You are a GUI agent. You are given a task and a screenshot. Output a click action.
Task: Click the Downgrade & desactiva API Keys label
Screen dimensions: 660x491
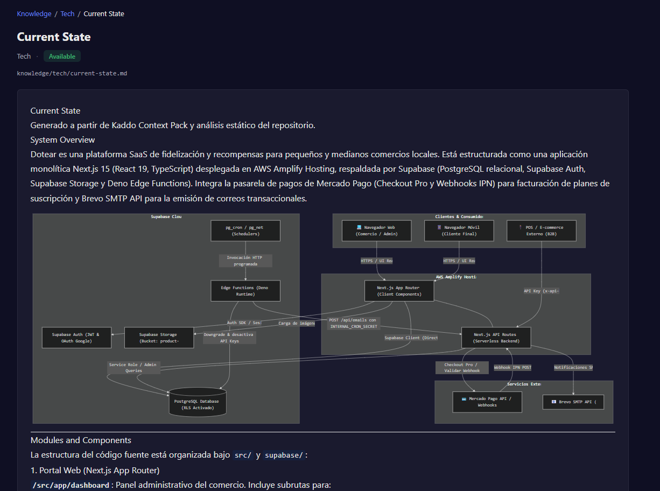point(229,338)
